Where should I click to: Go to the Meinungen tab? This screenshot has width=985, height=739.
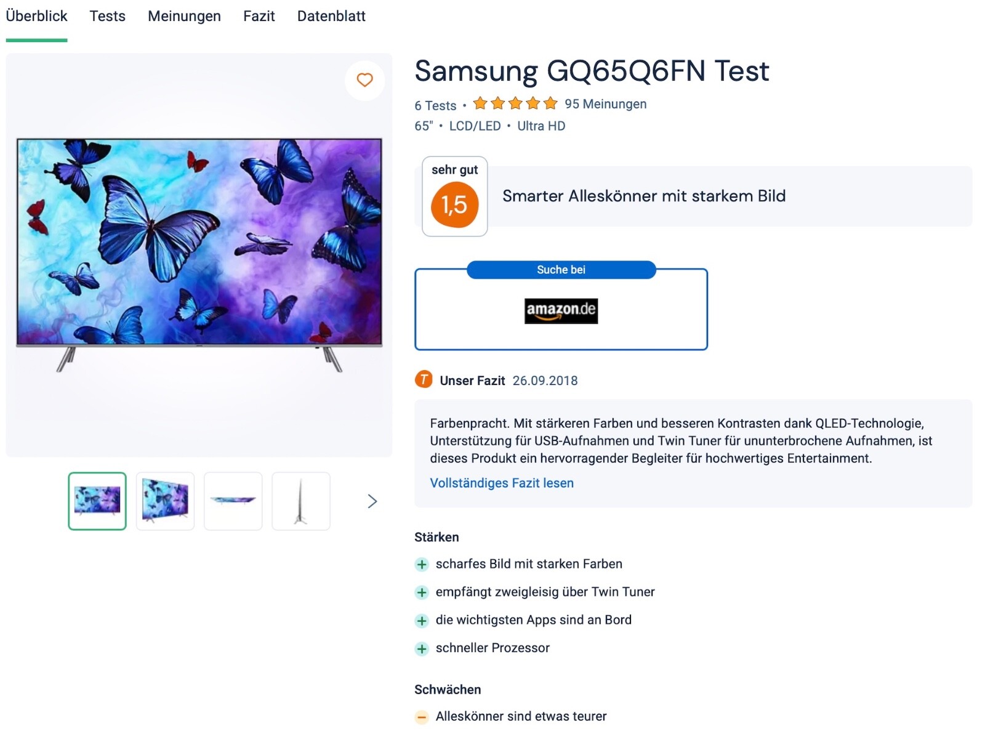[184, 16]
